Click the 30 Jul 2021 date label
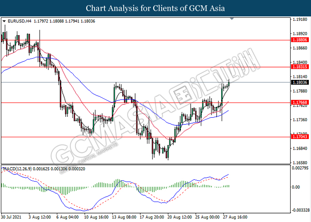 [x=11, y=217]
